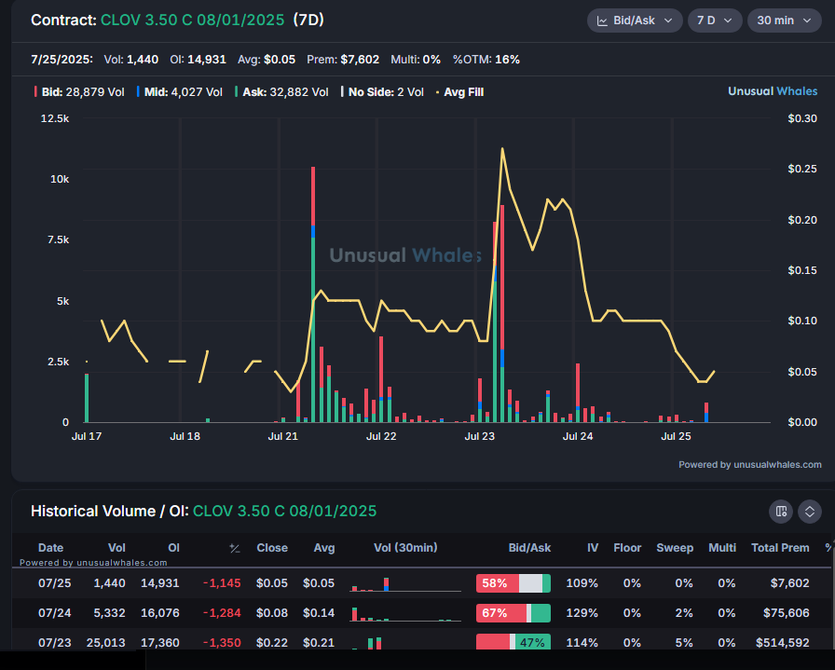Sort by the plus/minus change column icon
This screenshot has width=835, height=670.
click(x=234, y=548)
